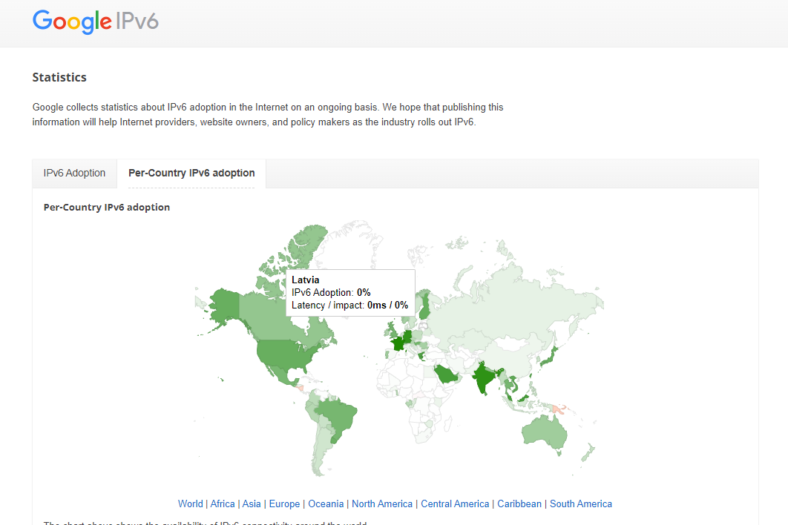Screen dimensions: 788x525
Task: Select the Per-Country IPv6 adoption tab
Action: [x=191, y=174]
